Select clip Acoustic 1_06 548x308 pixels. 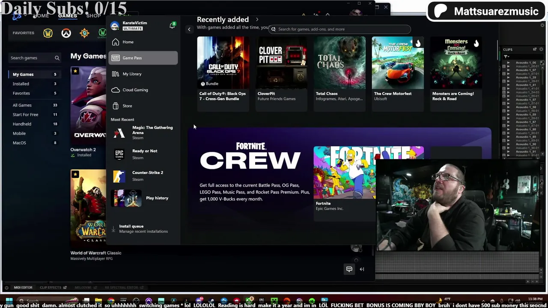(x=526, y=63)
